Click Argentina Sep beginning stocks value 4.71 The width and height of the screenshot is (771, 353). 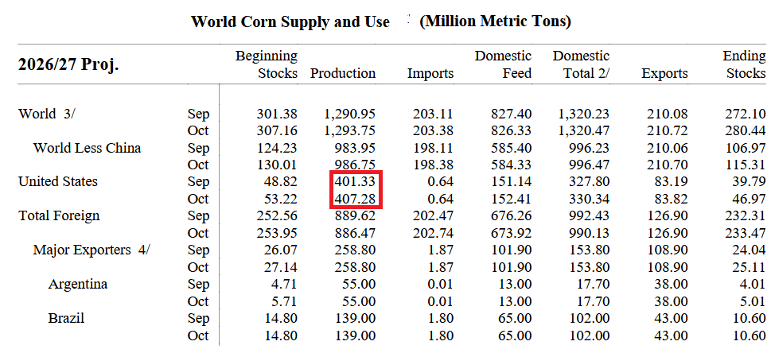coord(284,284)
